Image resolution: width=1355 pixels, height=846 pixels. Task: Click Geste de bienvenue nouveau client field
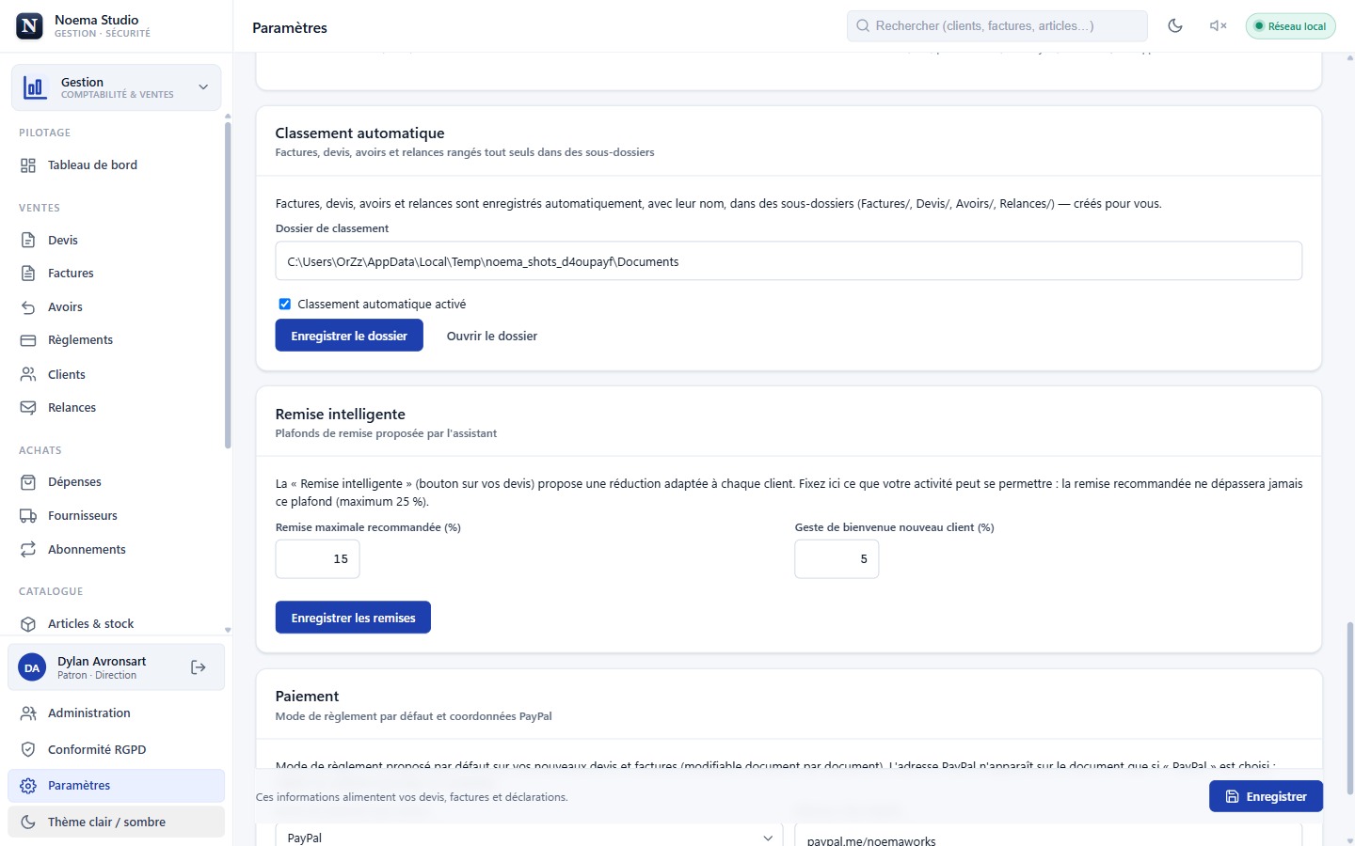837,559
